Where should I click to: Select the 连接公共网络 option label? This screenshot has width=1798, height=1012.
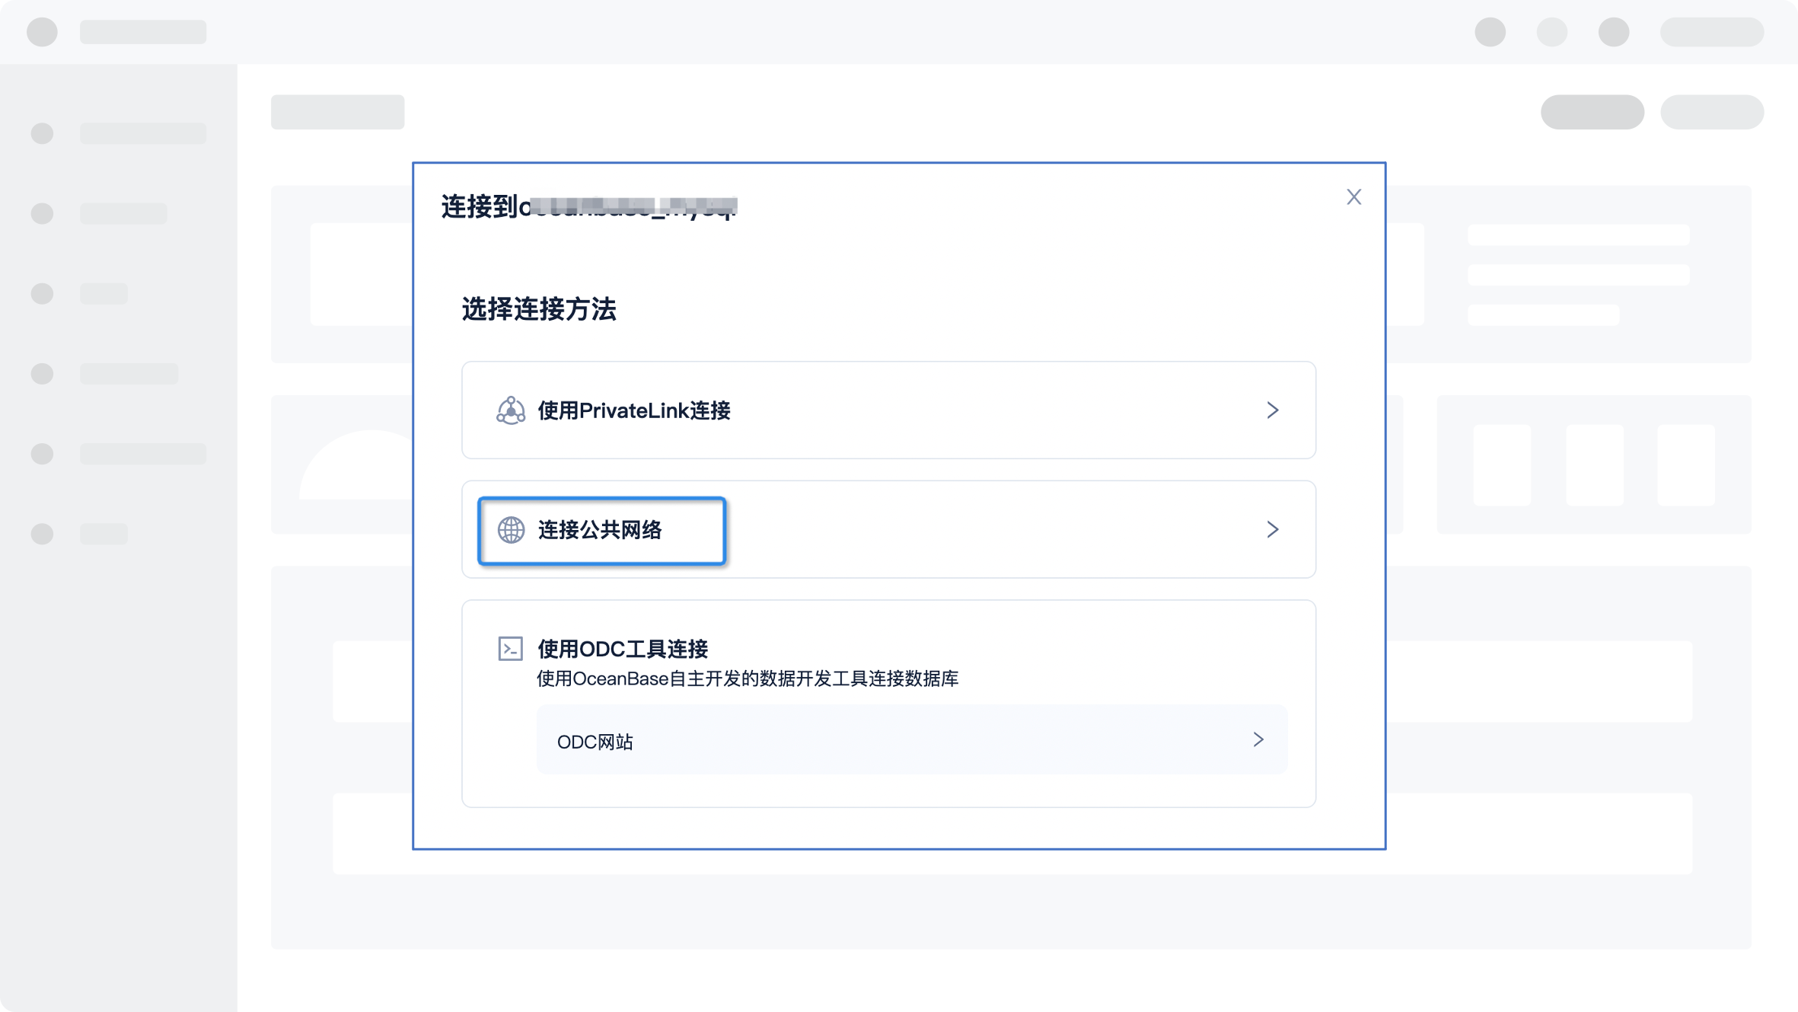(600, 530)
